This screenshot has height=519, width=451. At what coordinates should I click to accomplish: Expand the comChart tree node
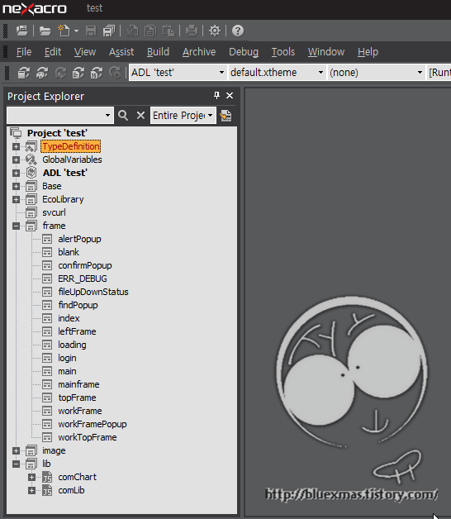31,478
